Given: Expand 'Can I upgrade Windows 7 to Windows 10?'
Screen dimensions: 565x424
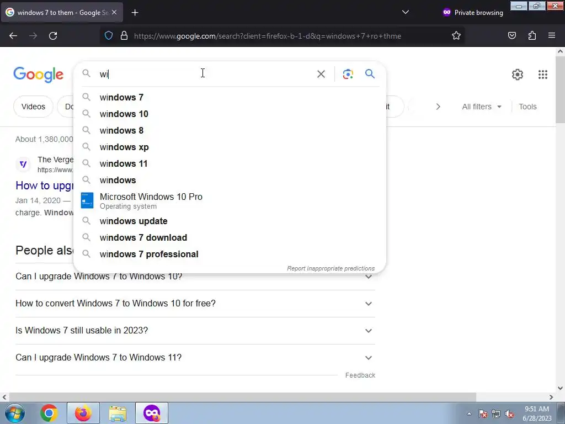Looking at the screenshot, I should (195, 277).
